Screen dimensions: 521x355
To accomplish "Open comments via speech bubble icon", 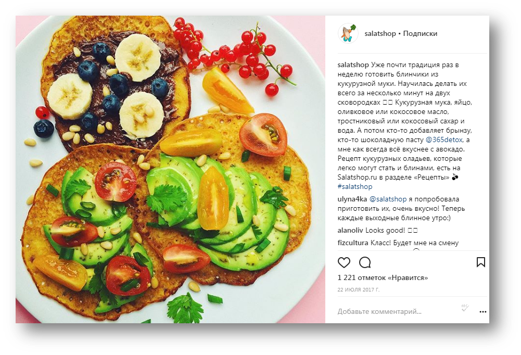I will pos(365,262).
